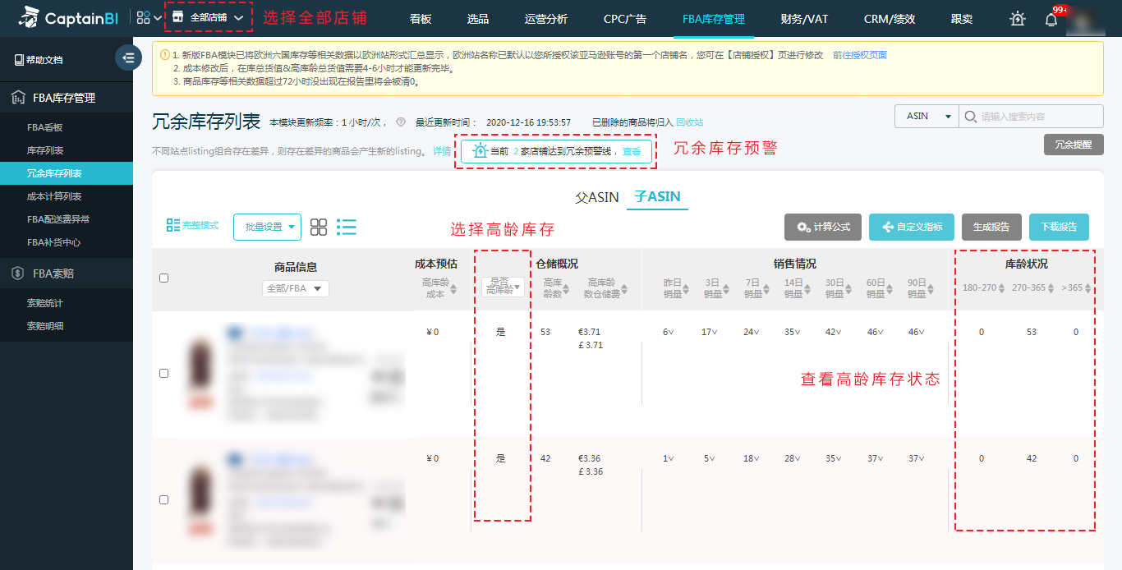Open the ASIN search type dropdown
The width and height of the screenshot is (1122, 570).
(927, 116)
